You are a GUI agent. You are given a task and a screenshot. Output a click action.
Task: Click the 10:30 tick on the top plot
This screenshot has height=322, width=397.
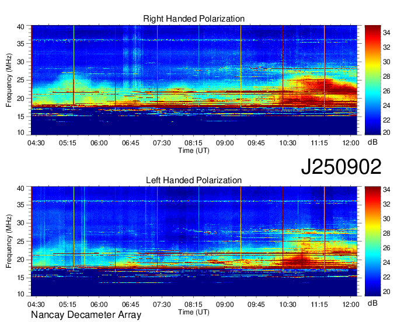click(288, 143)
